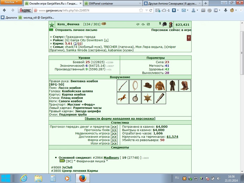Image resolution: width=244 pixels, height=183 pixels.
Task: Select the GanjaWars.Ru game tab
Action: pyautogui.click(x=53, y=3)
